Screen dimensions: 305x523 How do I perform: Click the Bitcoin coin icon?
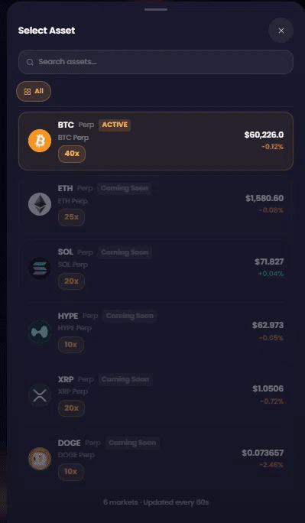40,141
